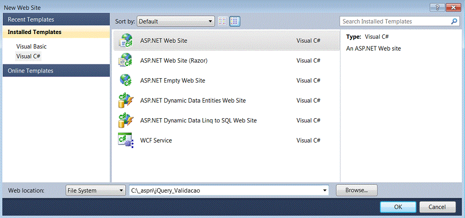
Task: Expand the web location path history arrow
Action: (324, 190)
